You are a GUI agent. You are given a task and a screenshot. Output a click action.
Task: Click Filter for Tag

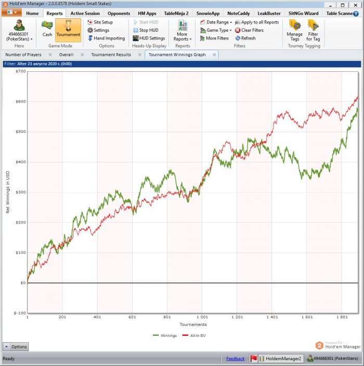(x=313, y=30)
